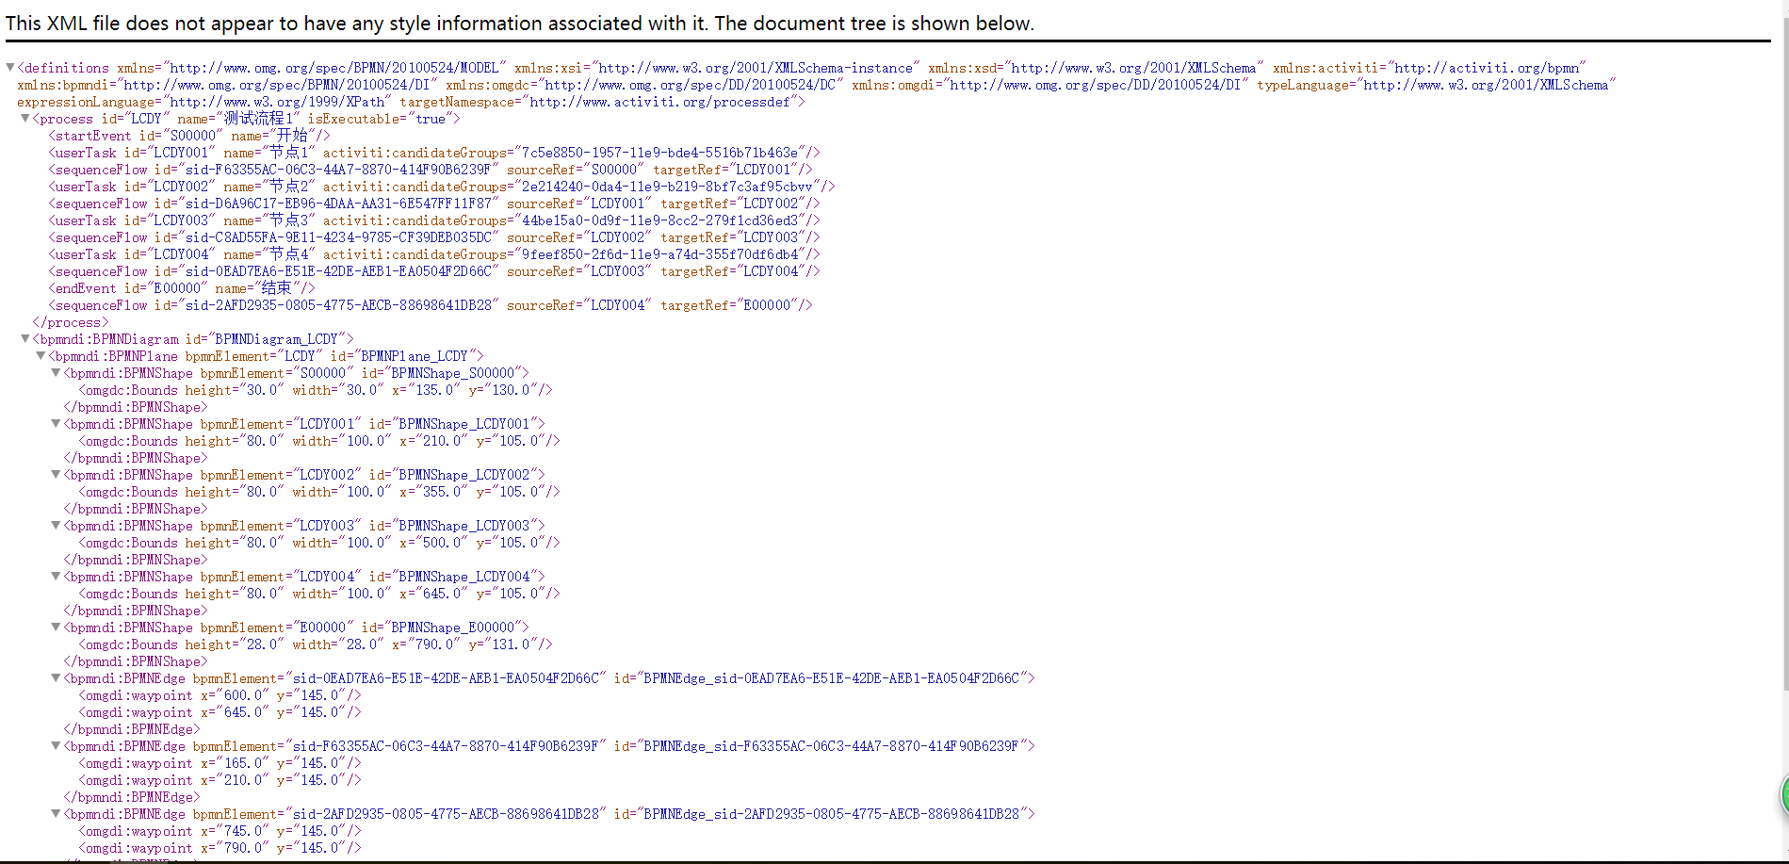The height and width of the screenshot is (864, 1789).
Task: Collapse the bpmndi:BPMNDiagram node
Action: pos(25,339)
